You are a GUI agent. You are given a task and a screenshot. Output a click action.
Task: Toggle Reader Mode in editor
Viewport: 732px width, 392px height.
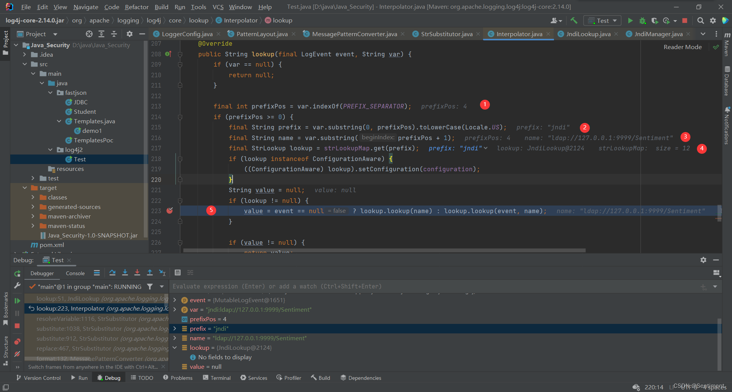pos(682,47)
